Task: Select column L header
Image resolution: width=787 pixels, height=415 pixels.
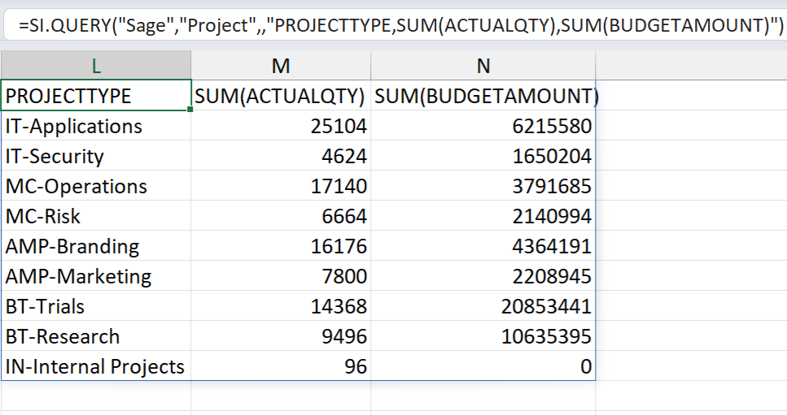Action: pos(96,66)
